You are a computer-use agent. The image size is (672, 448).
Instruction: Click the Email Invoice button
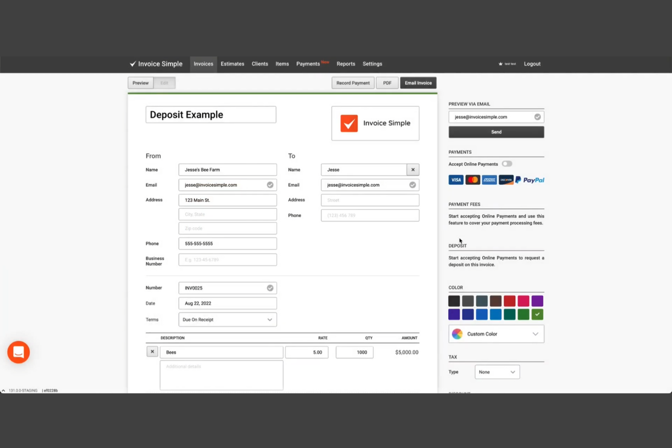tap(418, 83)
